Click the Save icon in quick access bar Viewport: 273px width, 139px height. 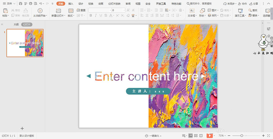(x=20, y=4)
